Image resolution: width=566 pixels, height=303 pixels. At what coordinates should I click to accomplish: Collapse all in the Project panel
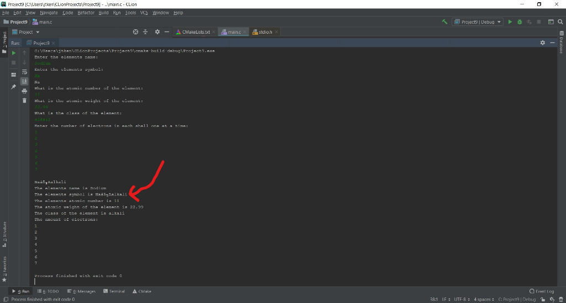pyautogui.click(x=145, y=31)
